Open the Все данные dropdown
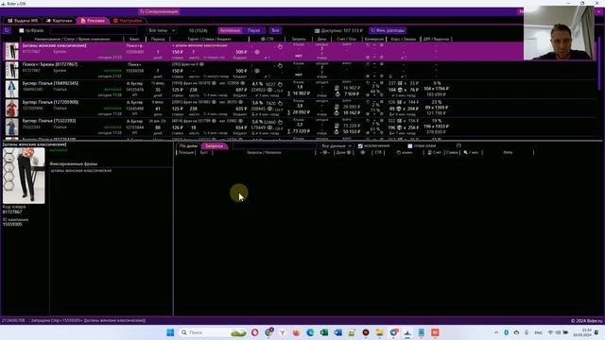 337,146
